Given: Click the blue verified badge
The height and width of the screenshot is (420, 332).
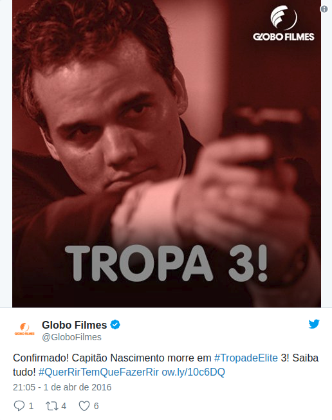Looking at the screenshot, I should 115,325.
